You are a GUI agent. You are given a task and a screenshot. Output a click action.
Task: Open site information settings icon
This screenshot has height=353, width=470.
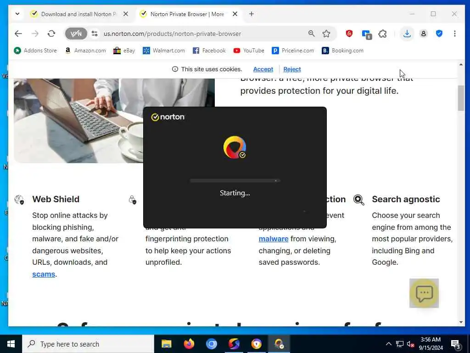click(x=95, y=34)
